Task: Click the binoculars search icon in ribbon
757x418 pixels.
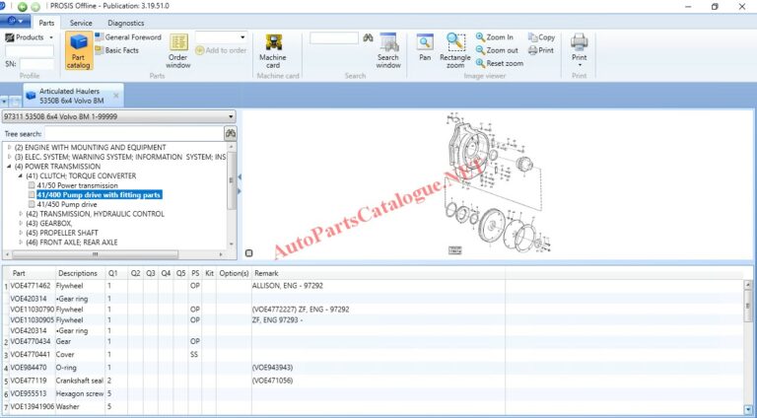Action: [x=368, y=37]
